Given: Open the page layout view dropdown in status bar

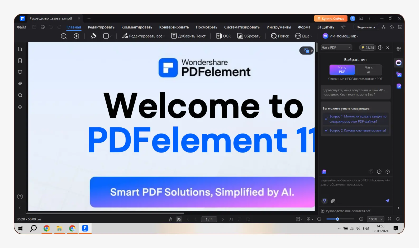Looking at the screenshot, I should [310, 219].
